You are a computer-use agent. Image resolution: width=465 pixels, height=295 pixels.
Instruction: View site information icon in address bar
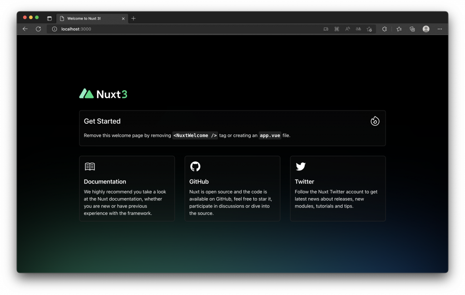[x=54, y=29]
